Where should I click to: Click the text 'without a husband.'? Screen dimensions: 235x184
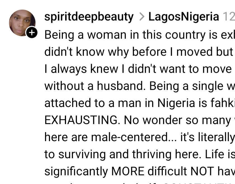pos(95,86)
